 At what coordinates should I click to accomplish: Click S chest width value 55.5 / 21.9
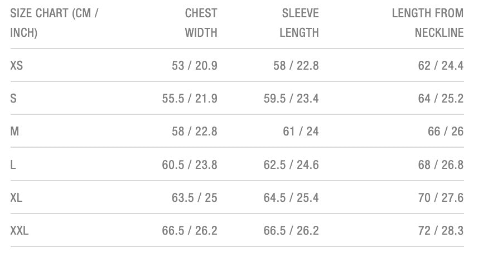pyautogui.click(x=190, y=99)
